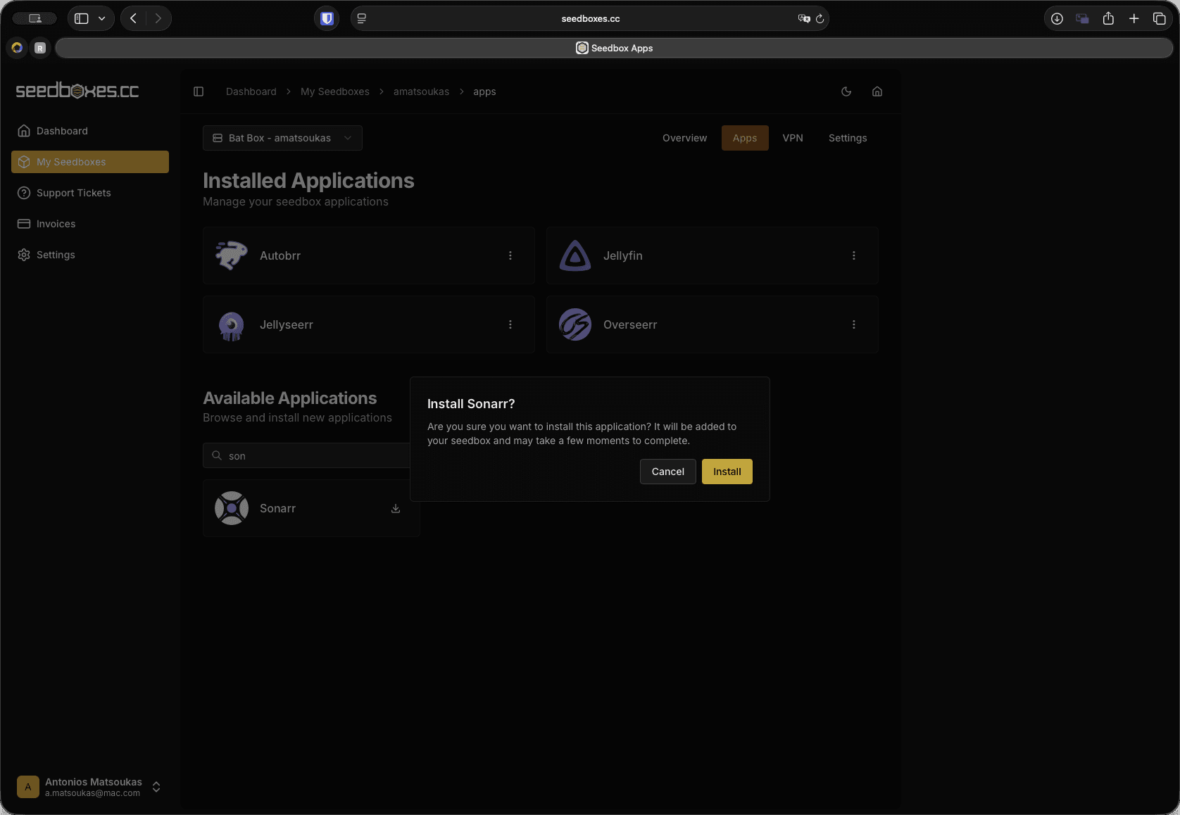Click the user avatar A
1180x815 pixels.
pyautogui.click(x=28, y=787)
